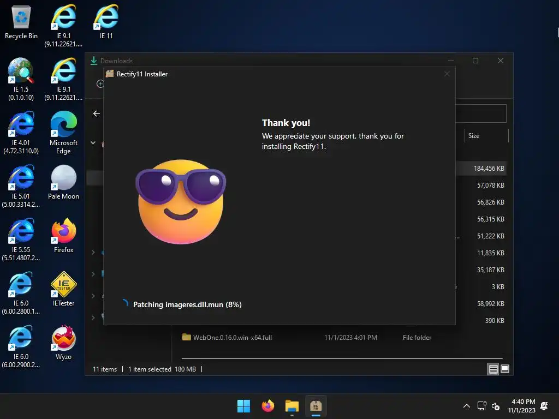This screenshot has width=559, height=419.
Task: Click the 56,826 KB size entry
Action: tap(491, 202)
